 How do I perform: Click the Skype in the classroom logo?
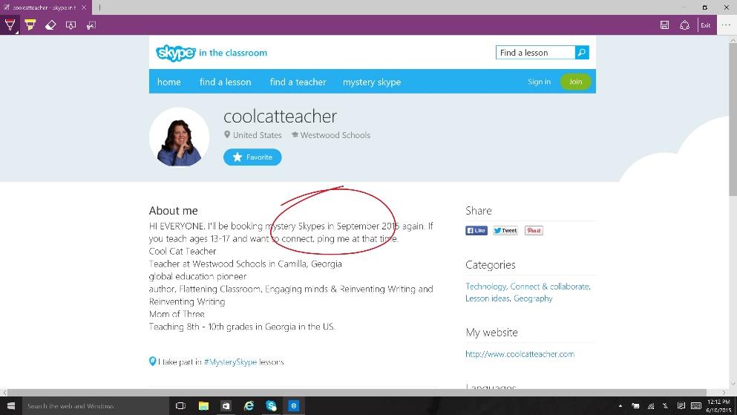(x=211, y=53)
